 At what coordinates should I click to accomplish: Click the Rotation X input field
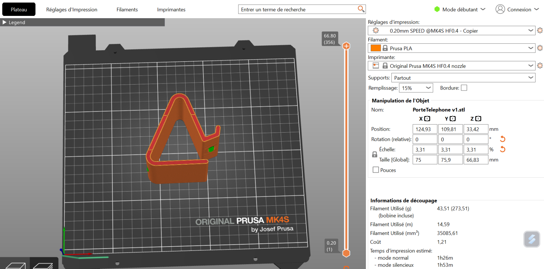425,139
